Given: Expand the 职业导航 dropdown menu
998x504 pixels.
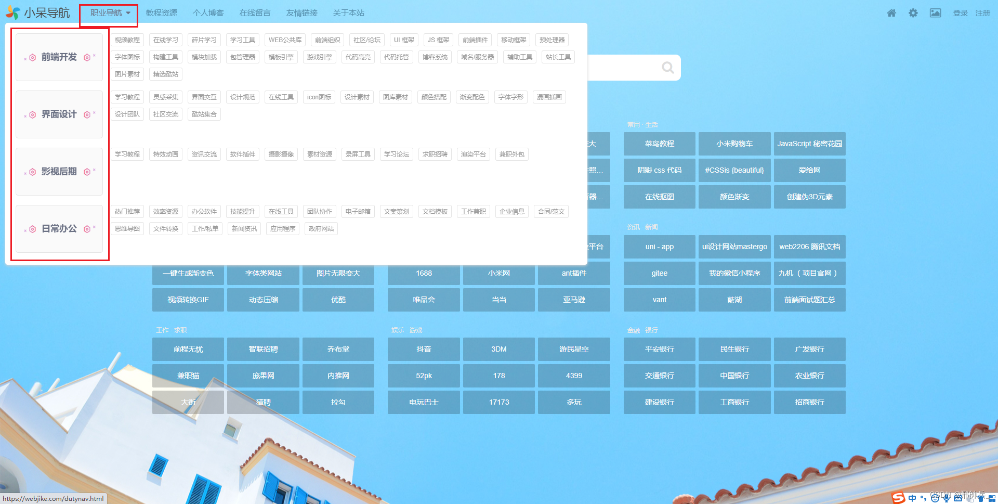Looking at the screenshot, I should [110, 13].
